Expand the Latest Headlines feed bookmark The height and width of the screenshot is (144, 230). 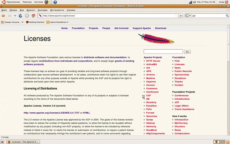57,22
